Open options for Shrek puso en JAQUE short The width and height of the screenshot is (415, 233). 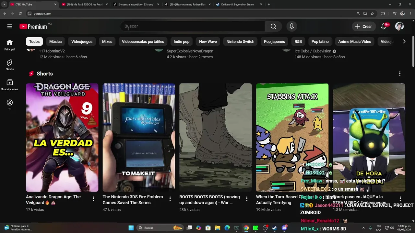[400, 199]
